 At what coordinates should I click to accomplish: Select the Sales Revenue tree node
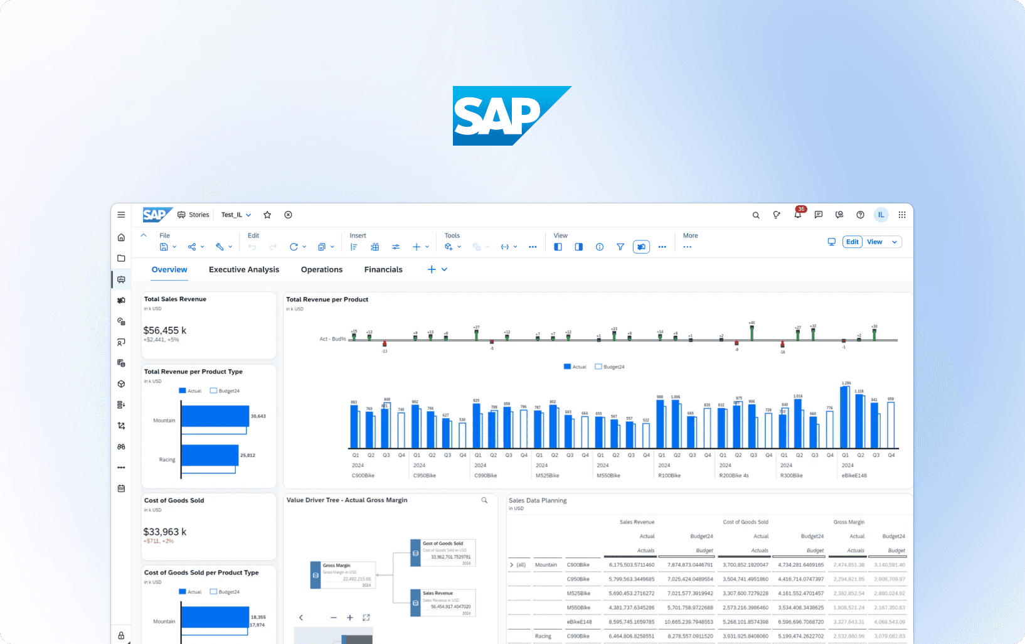tap(443, 603)
